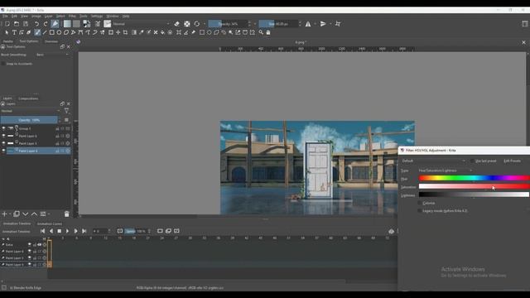The image size is (530, 298).
Task: Click the wrap around mode icon
Action: click(x=338, y=24)
